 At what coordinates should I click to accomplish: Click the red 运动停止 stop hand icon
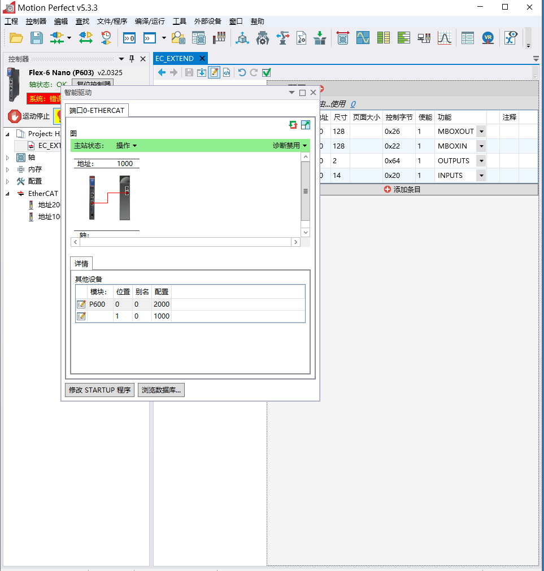point(15,116)
